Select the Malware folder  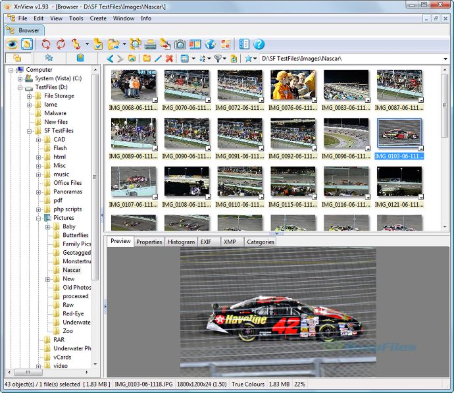point(55,113)
